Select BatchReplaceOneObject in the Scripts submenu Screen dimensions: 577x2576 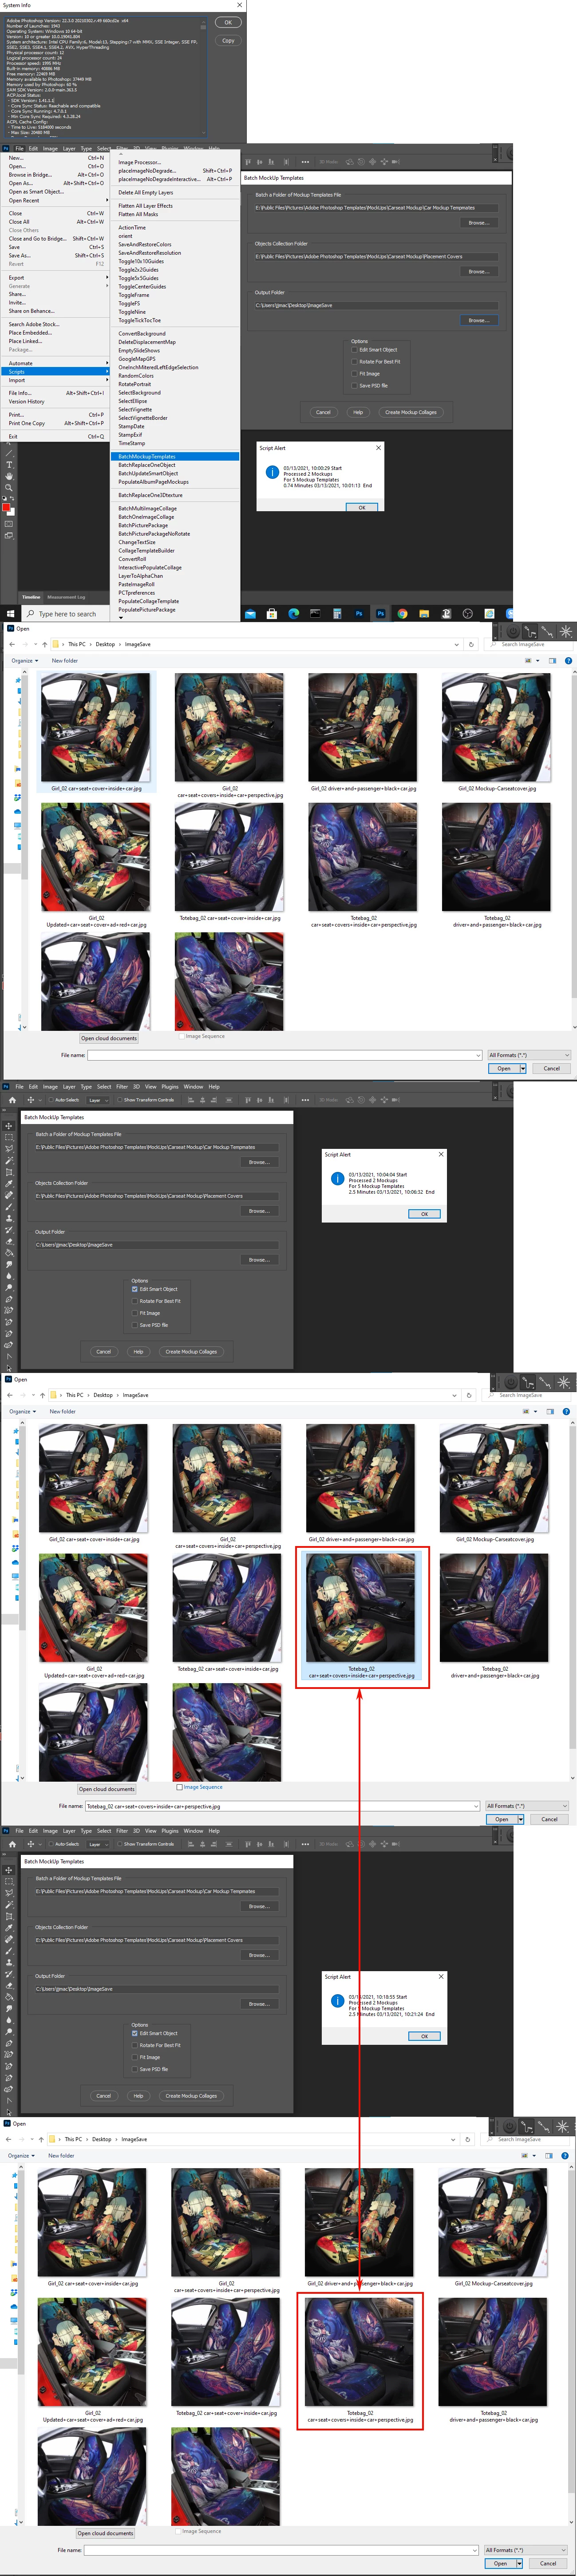tap(175, 465)
